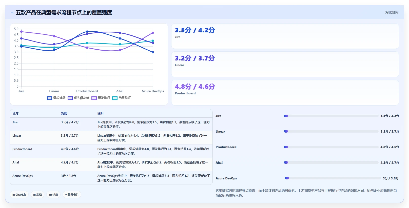Click the Productboard label beside its progress bar
Image resolution: width=409 pixels, height=208 pixels.
tap(226, 147)
